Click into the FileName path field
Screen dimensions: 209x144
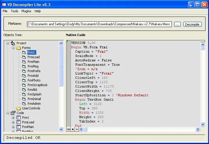pyautogui.click(x=99, y=24)
